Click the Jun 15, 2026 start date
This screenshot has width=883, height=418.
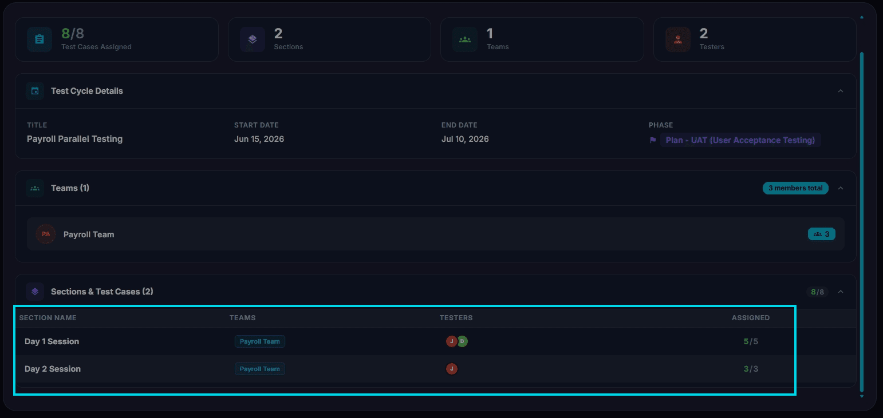pos(259,139)
